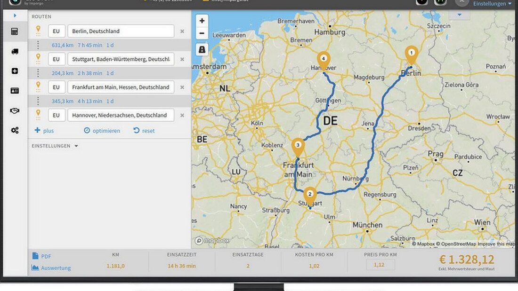Open the truck vehicles icon in sidebar

coord(15,51)
